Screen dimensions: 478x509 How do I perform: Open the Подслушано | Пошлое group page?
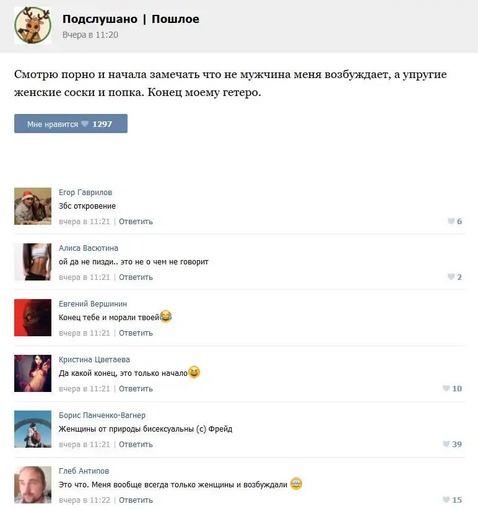point(131,19)
